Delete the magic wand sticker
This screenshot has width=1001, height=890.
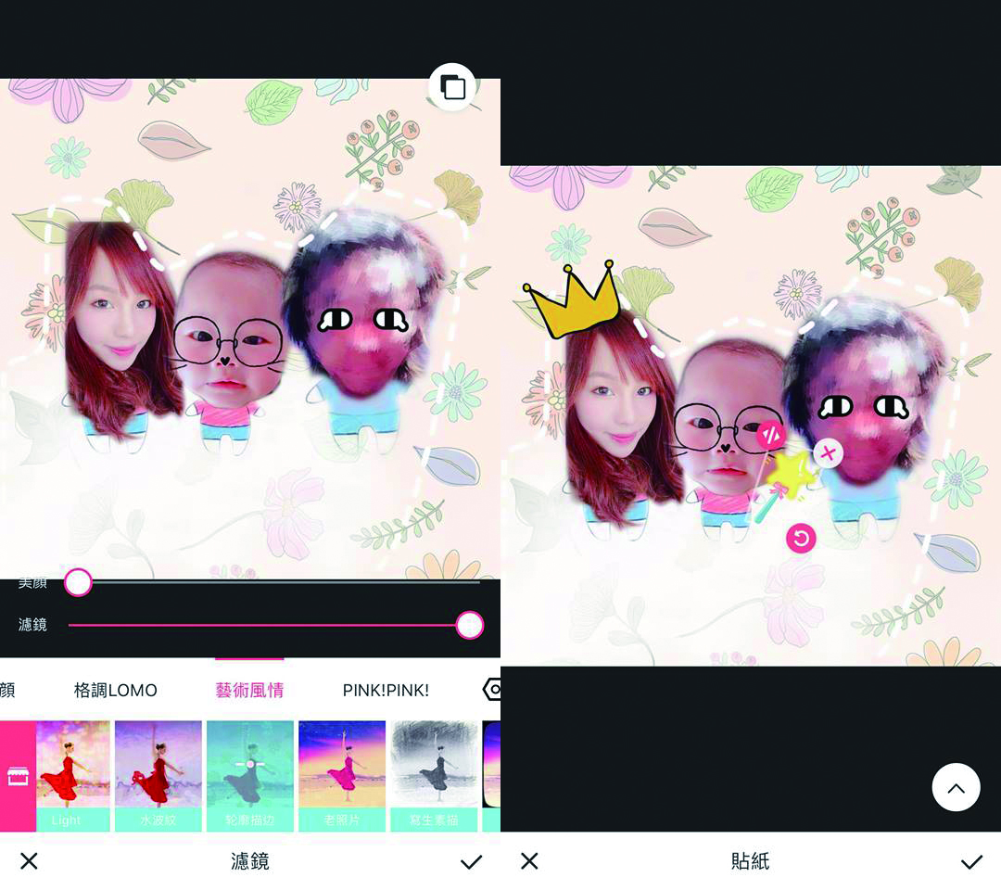click(x=828, y=452)
